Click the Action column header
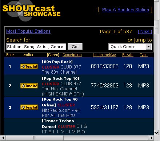Screen dimensions: 160x141 tap(29, 55)
